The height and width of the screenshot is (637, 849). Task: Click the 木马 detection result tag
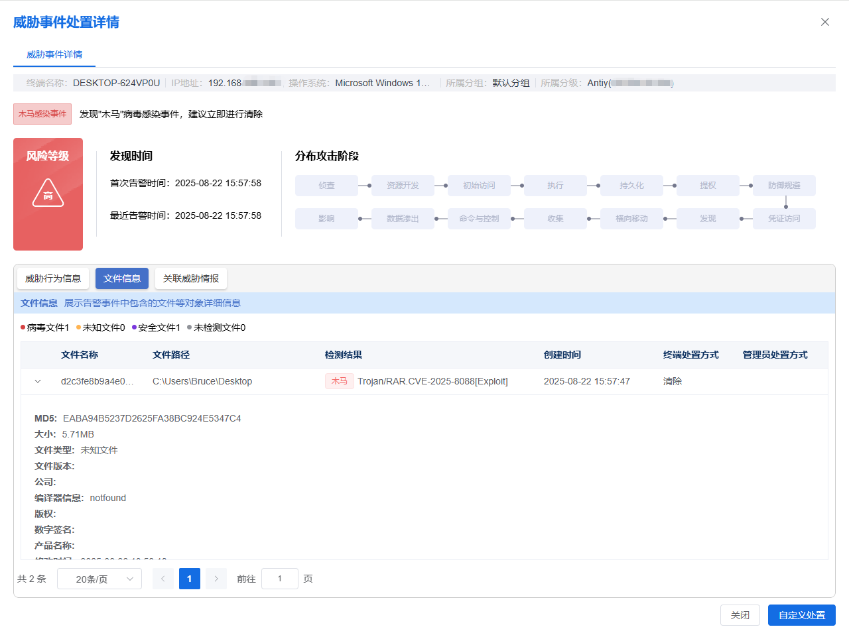pyautogui.click(x=339, y=381)
